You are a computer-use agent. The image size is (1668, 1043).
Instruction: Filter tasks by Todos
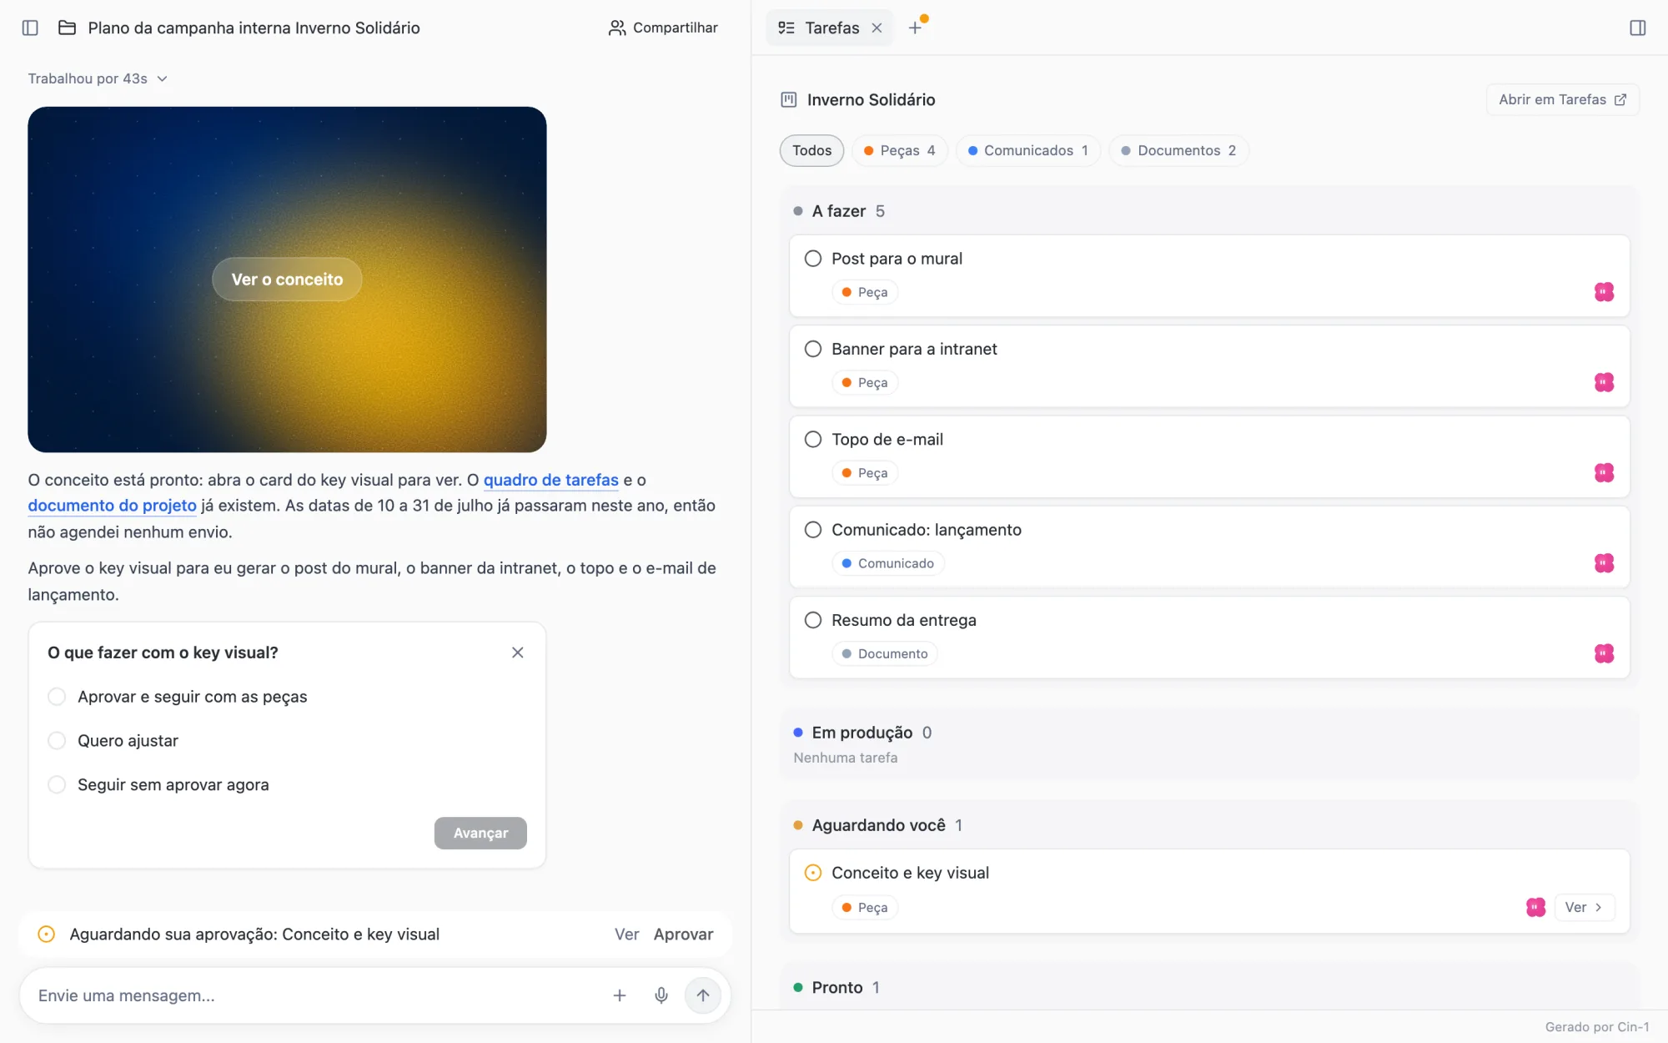point(811,150)
